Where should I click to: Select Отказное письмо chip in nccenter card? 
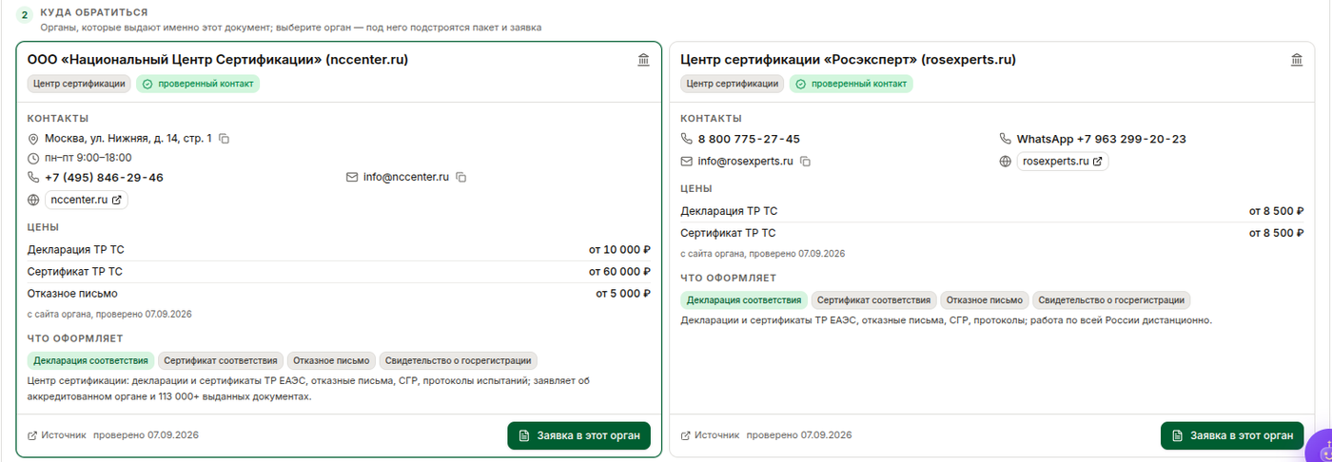coord(331,361)
